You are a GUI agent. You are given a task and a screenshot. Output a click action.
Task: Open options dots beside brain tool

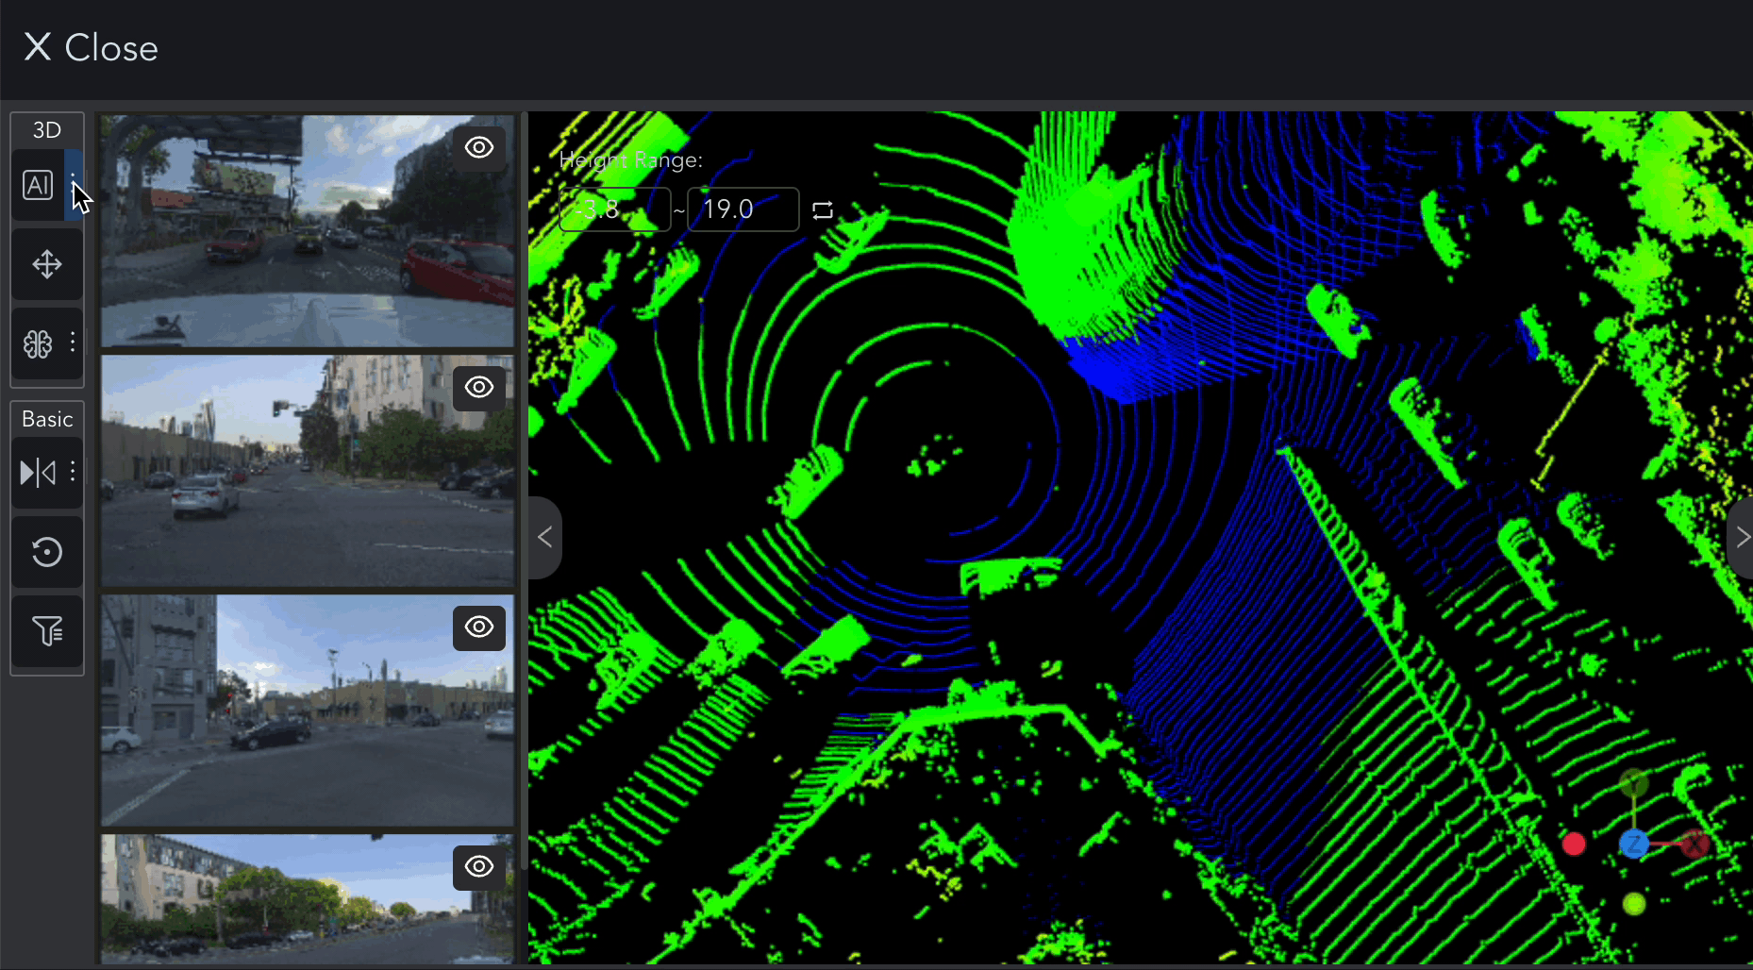click(x=73, y=343)
